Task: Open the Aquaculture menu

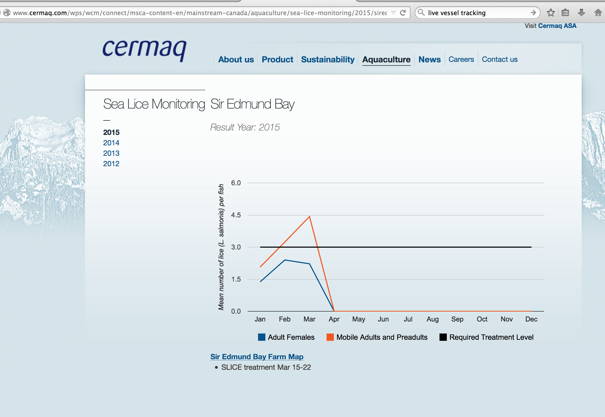Action: (x=386, y=59)
